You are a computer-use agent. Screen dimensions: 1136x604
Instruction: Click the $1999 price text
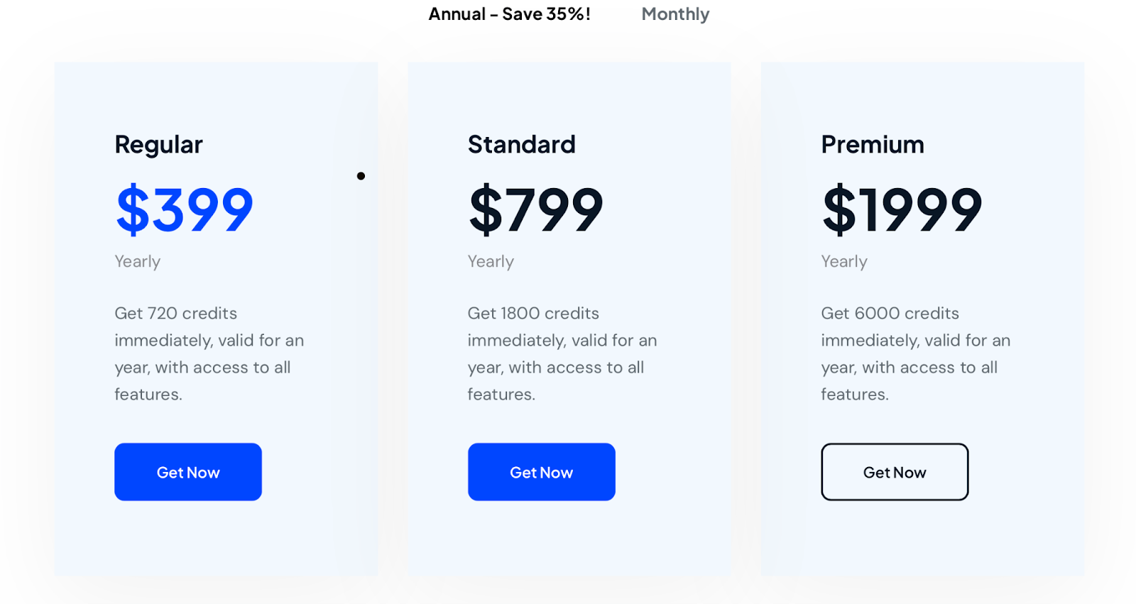tap(902, 209)
